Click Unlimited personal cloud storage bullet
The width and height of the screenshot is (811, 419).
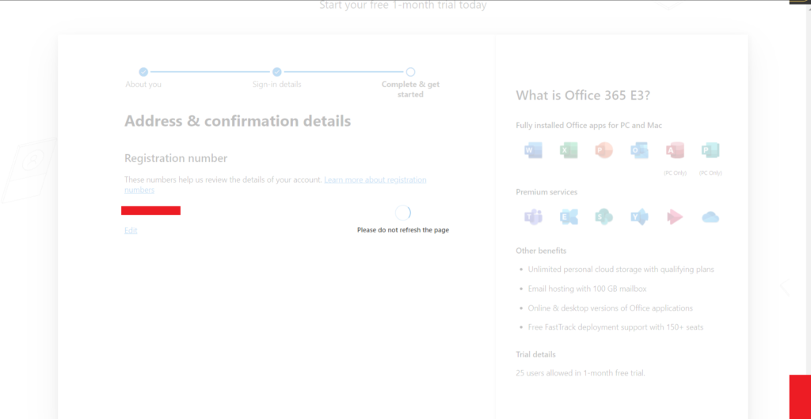coord(621,270)
